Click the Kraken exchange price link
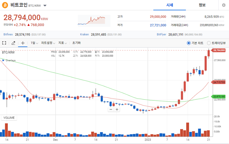The height and width of the screenshot is (144, 229). [x=84, y=34]
